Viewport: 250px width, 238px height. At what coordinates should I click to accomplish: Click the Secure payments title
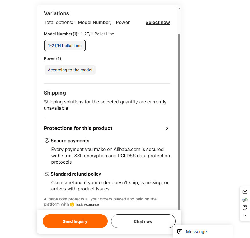coord(70,141)
